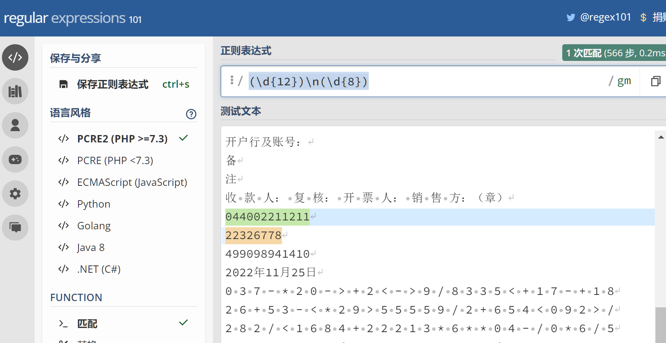
Task: Open the delimiter options dots icon
Action: click(x=232, y=80)
